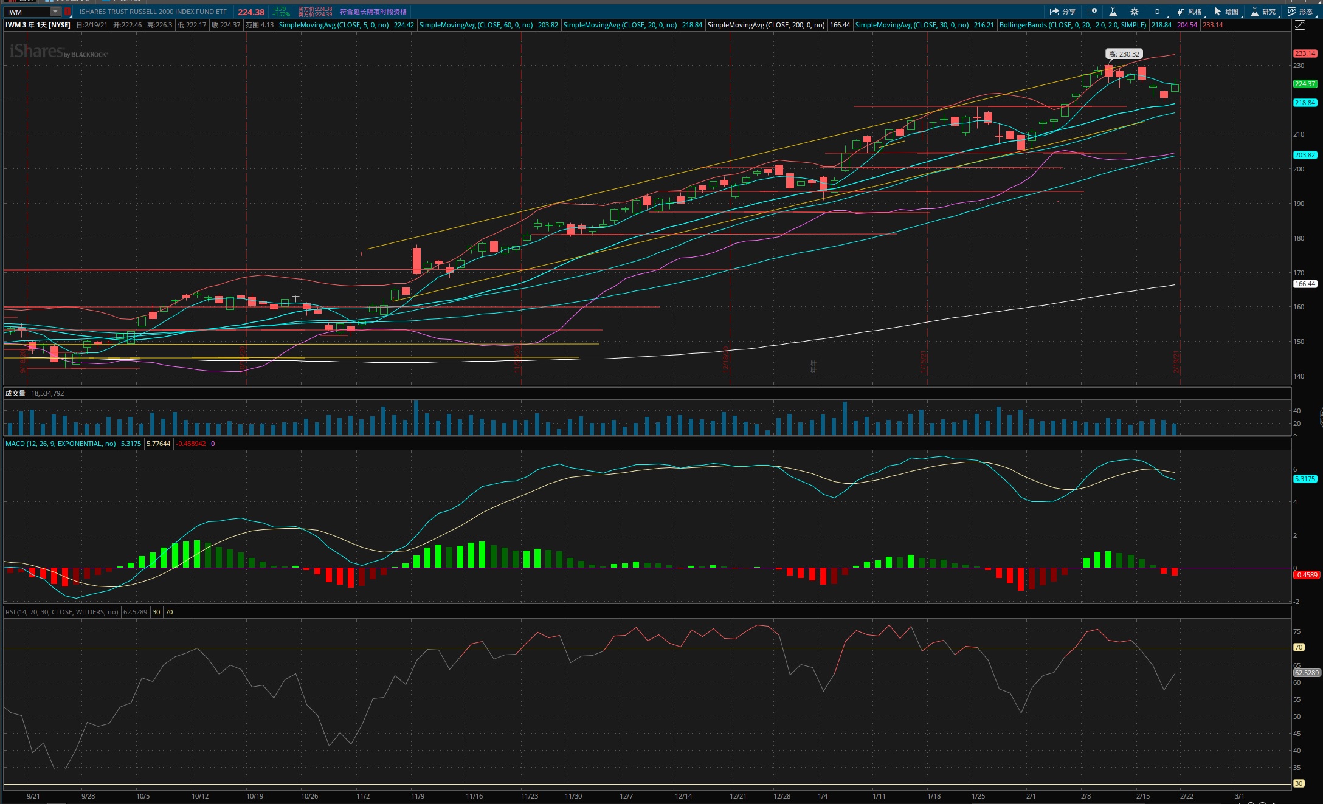
Task: Select the BollingerBands study label
Action: tap(1073, 25)
